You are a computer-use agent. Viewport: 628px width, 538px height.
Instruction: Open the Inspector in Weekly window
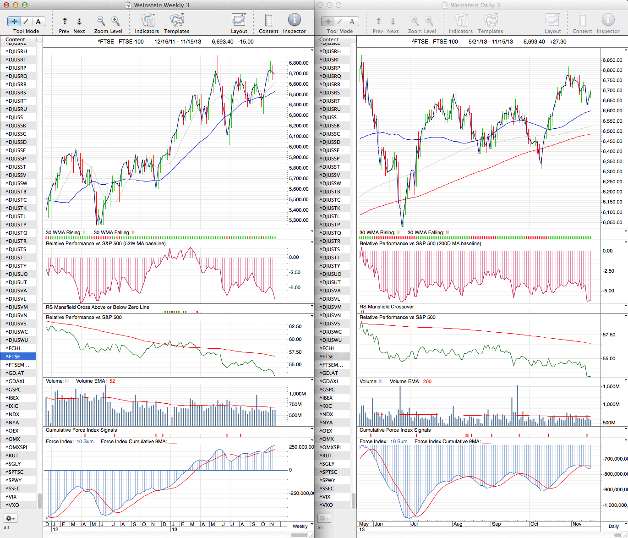click(x=294, y=21)
